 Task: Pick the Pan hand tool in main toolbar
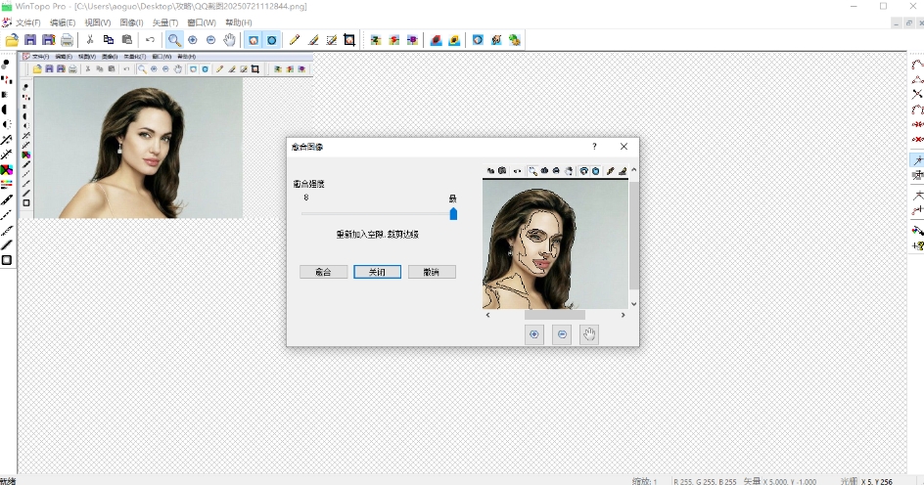point(230,40)
